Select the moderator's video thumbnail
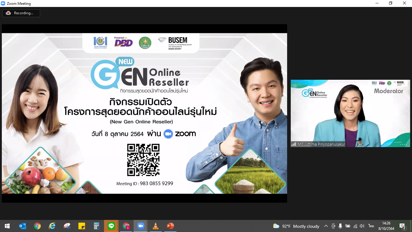The width and height of the screenshot is (412, 232). [x=350, y=113]
